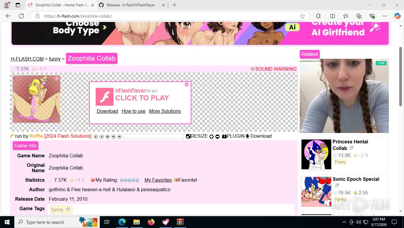Click CLICK TO PLAY
Viewport: 404px width, 228px height.
pyautogui.click(x=142, y=98)
